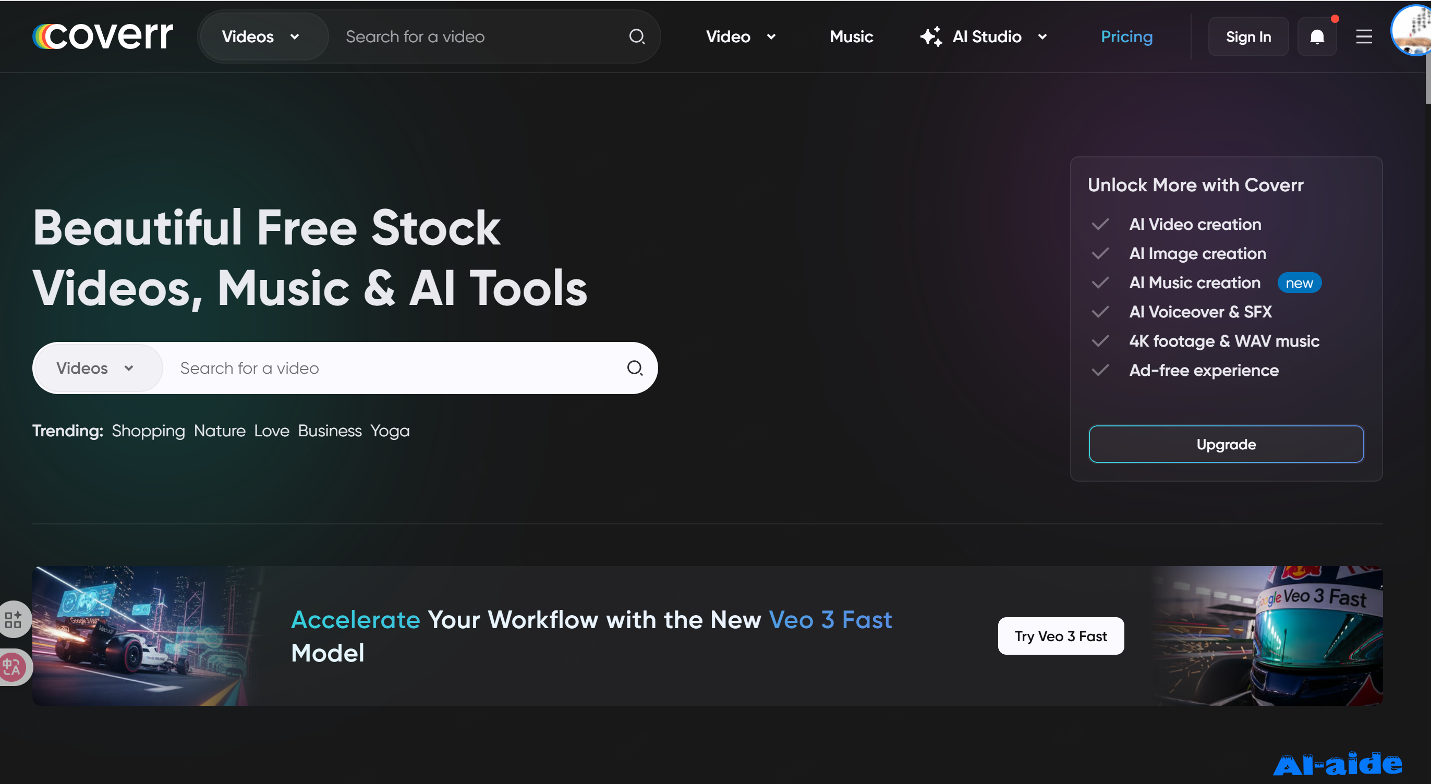This screenshot has height=784, width=1431.
Task: Click the helmet Veo 3 Fast image
Action: (x=1268, y=636)
